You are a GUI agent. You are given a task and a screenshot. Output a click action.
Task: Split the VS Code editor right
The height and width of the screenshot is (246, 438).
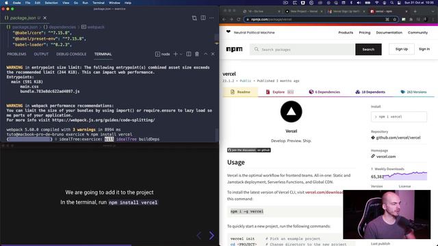203,18
